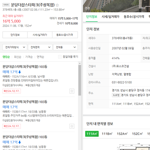Click price-drop arrow on first 17억 listing
The image size is (150, 150).
point(19,72)
